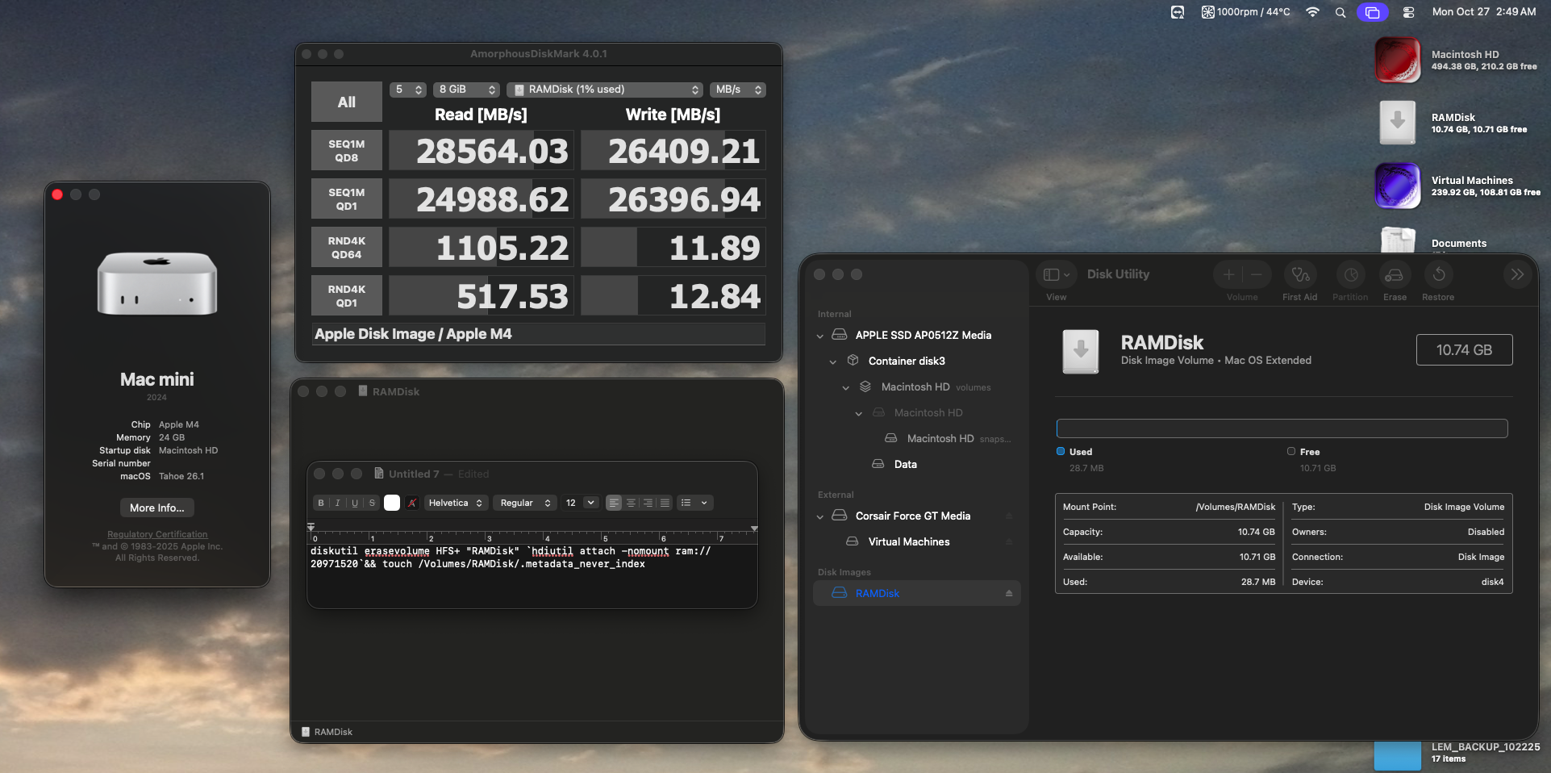The image size is (1551, 773).
Task: Open the RAMDisk target drive dropdown
Action: coord(606,90)
